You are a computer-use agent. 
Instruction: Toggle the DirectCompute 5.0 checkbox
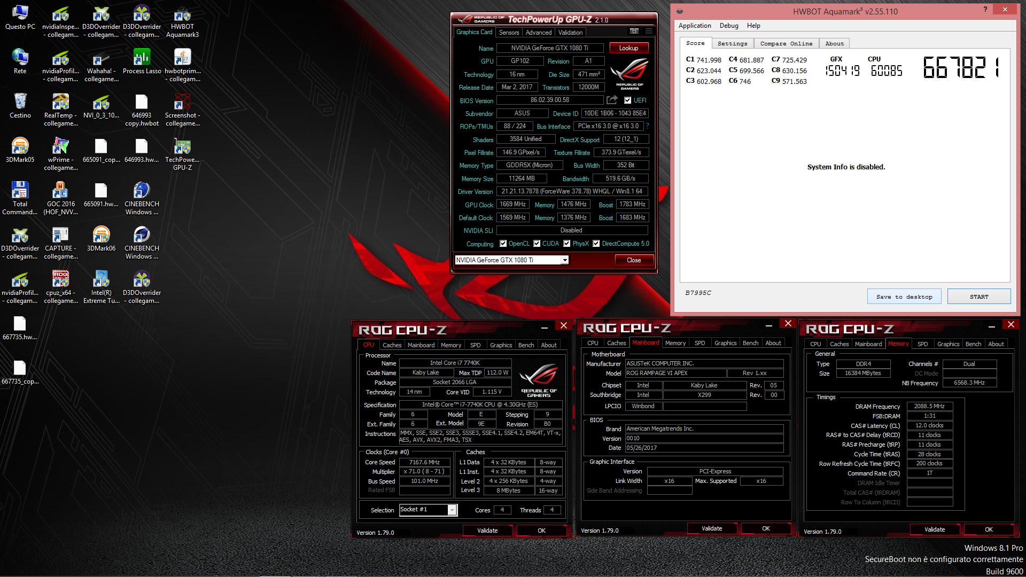point(596,244)
